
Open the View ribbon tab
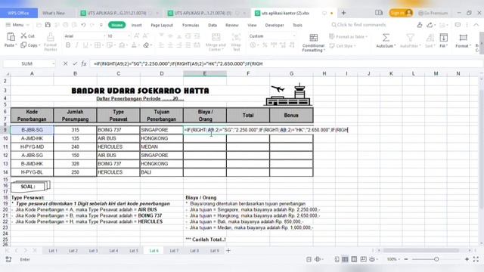tap(252, 25)
